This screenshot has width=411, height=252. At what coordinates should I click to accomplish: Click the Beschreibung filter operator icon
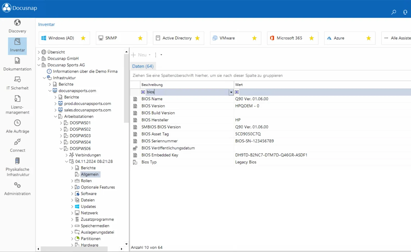click(143, 92)
